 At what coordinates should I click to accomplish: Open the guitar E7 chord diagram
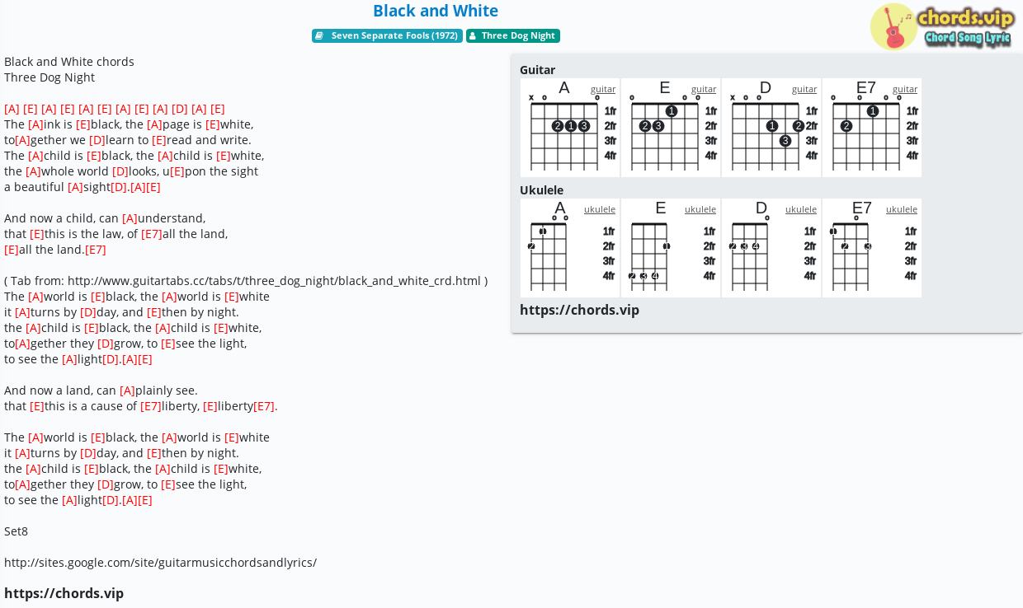click(x=872, y=128)
